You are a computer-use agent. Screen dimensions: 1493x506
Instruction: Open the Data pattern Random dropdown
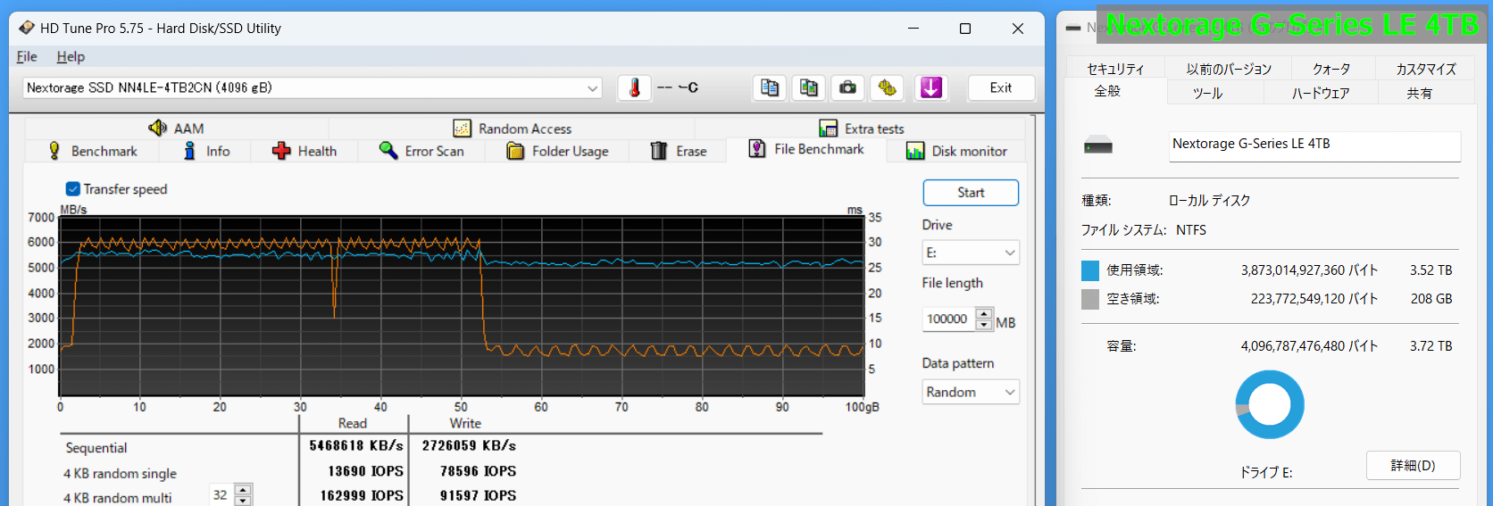pos(971,392)
